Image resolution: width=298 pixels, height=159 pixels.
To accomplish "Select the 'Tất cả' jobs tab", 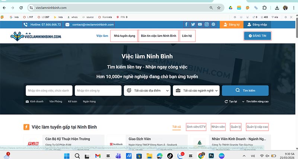I will pyautogui.click(x=177, y=127).
